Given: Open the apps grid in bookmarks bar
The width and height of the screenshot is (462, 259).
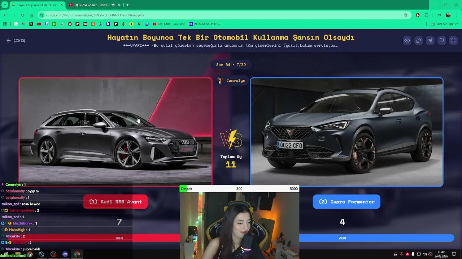Looking at the screenshot, I should coord(5,24).
